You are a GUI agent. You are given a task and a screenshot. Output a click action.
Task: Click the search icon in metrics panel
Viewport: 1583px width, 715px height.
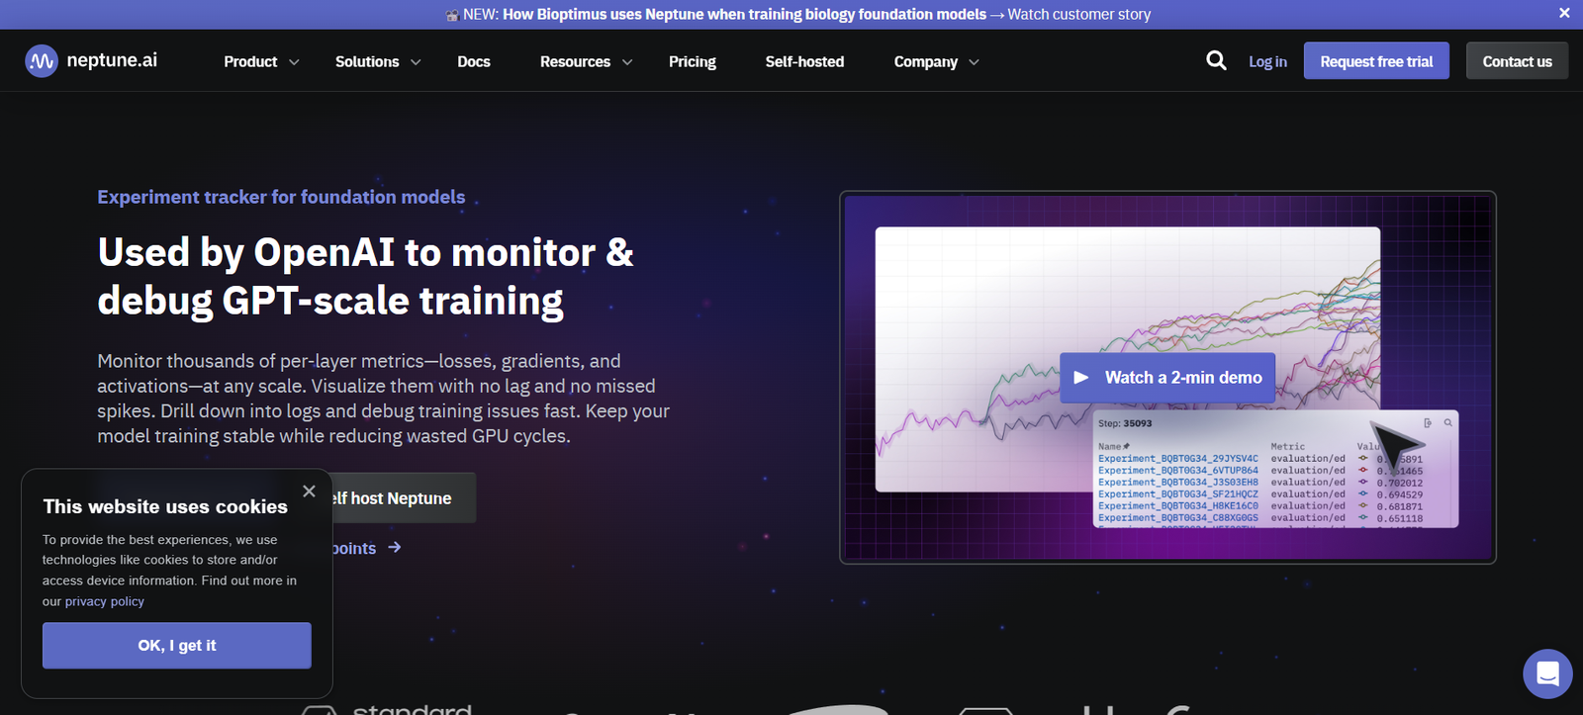click(1447, 423)
